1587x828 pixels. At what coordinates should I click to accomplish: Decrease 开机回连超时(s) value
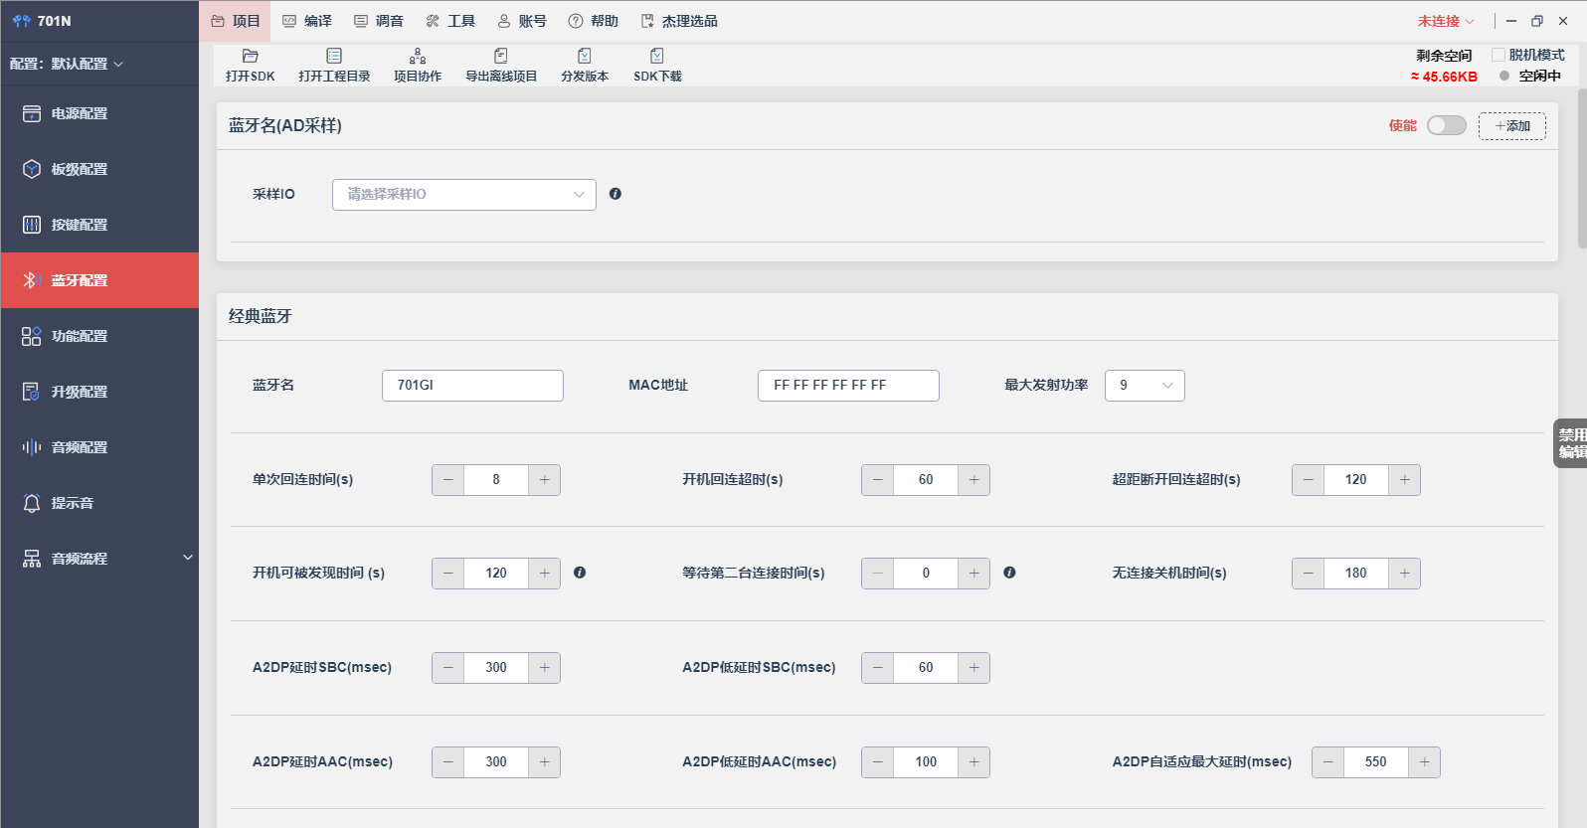coord(878,480)
